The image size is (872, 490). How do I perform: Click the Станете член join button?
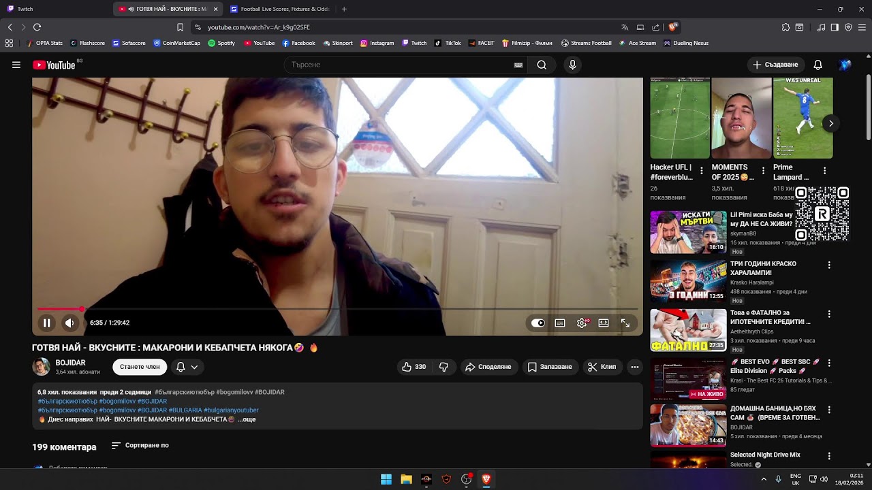tap(140, 367)
